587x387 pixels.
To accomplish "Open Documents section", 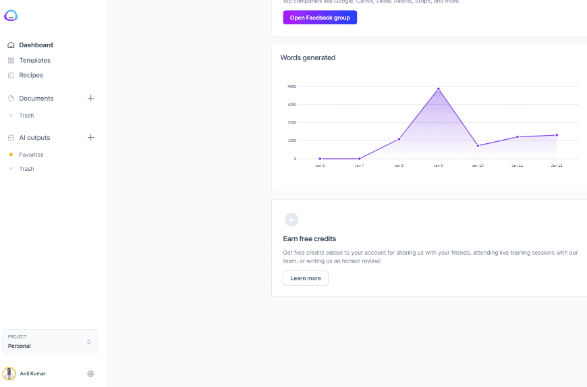I will coord(36,98).
